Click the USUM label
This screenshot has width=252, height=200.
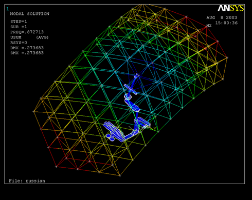click(x=16, y=37)
